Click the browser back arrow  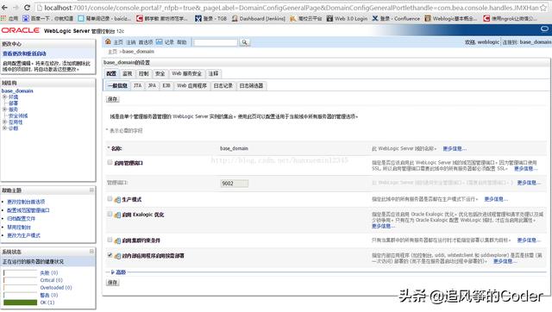point(4,7)
